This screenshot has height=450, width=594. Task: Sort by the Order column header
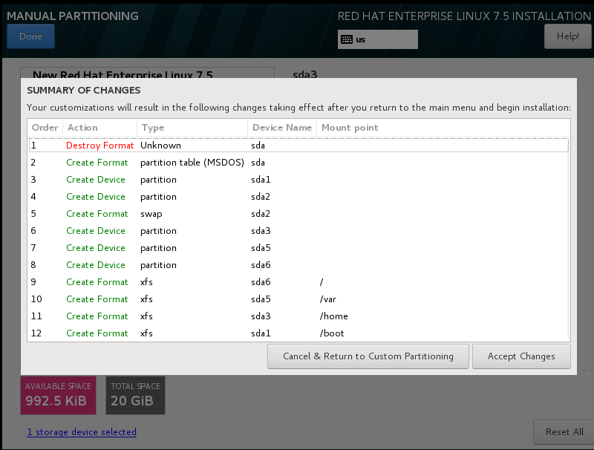[x=45, y=128]
